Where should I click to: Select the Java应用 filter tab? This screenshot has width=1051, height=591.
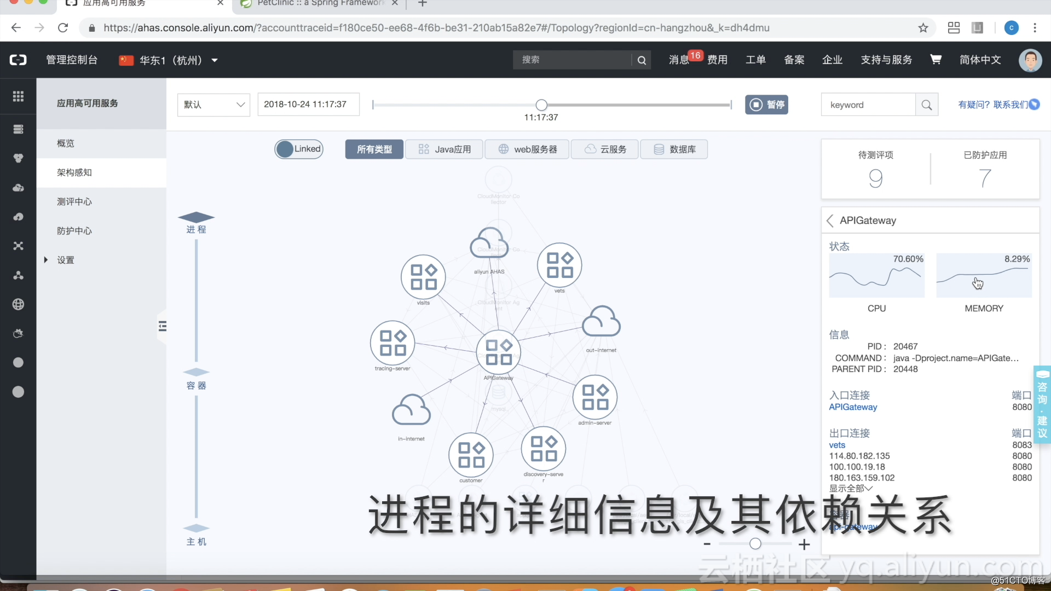coord(444,149)
